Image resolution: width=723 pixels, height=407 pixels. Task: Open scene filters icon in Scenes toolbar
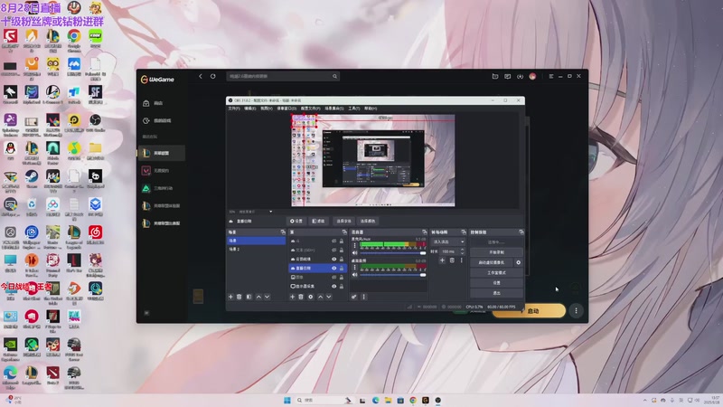pos(249,297)
